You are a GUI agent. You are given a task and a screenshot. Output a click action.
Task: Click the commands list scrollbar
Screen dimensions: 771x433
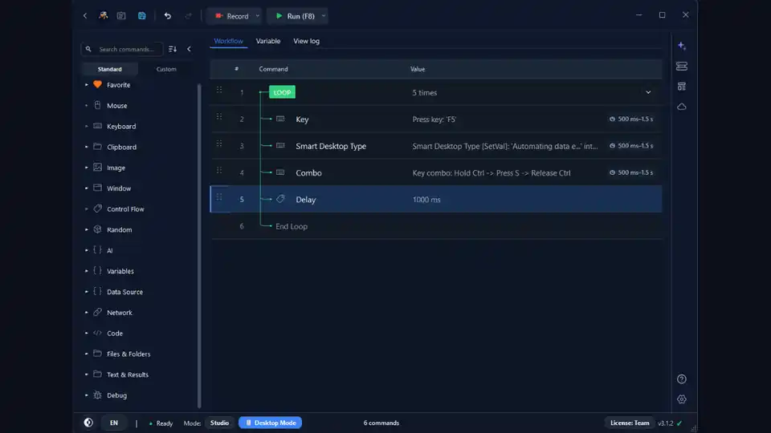(199, 245)
